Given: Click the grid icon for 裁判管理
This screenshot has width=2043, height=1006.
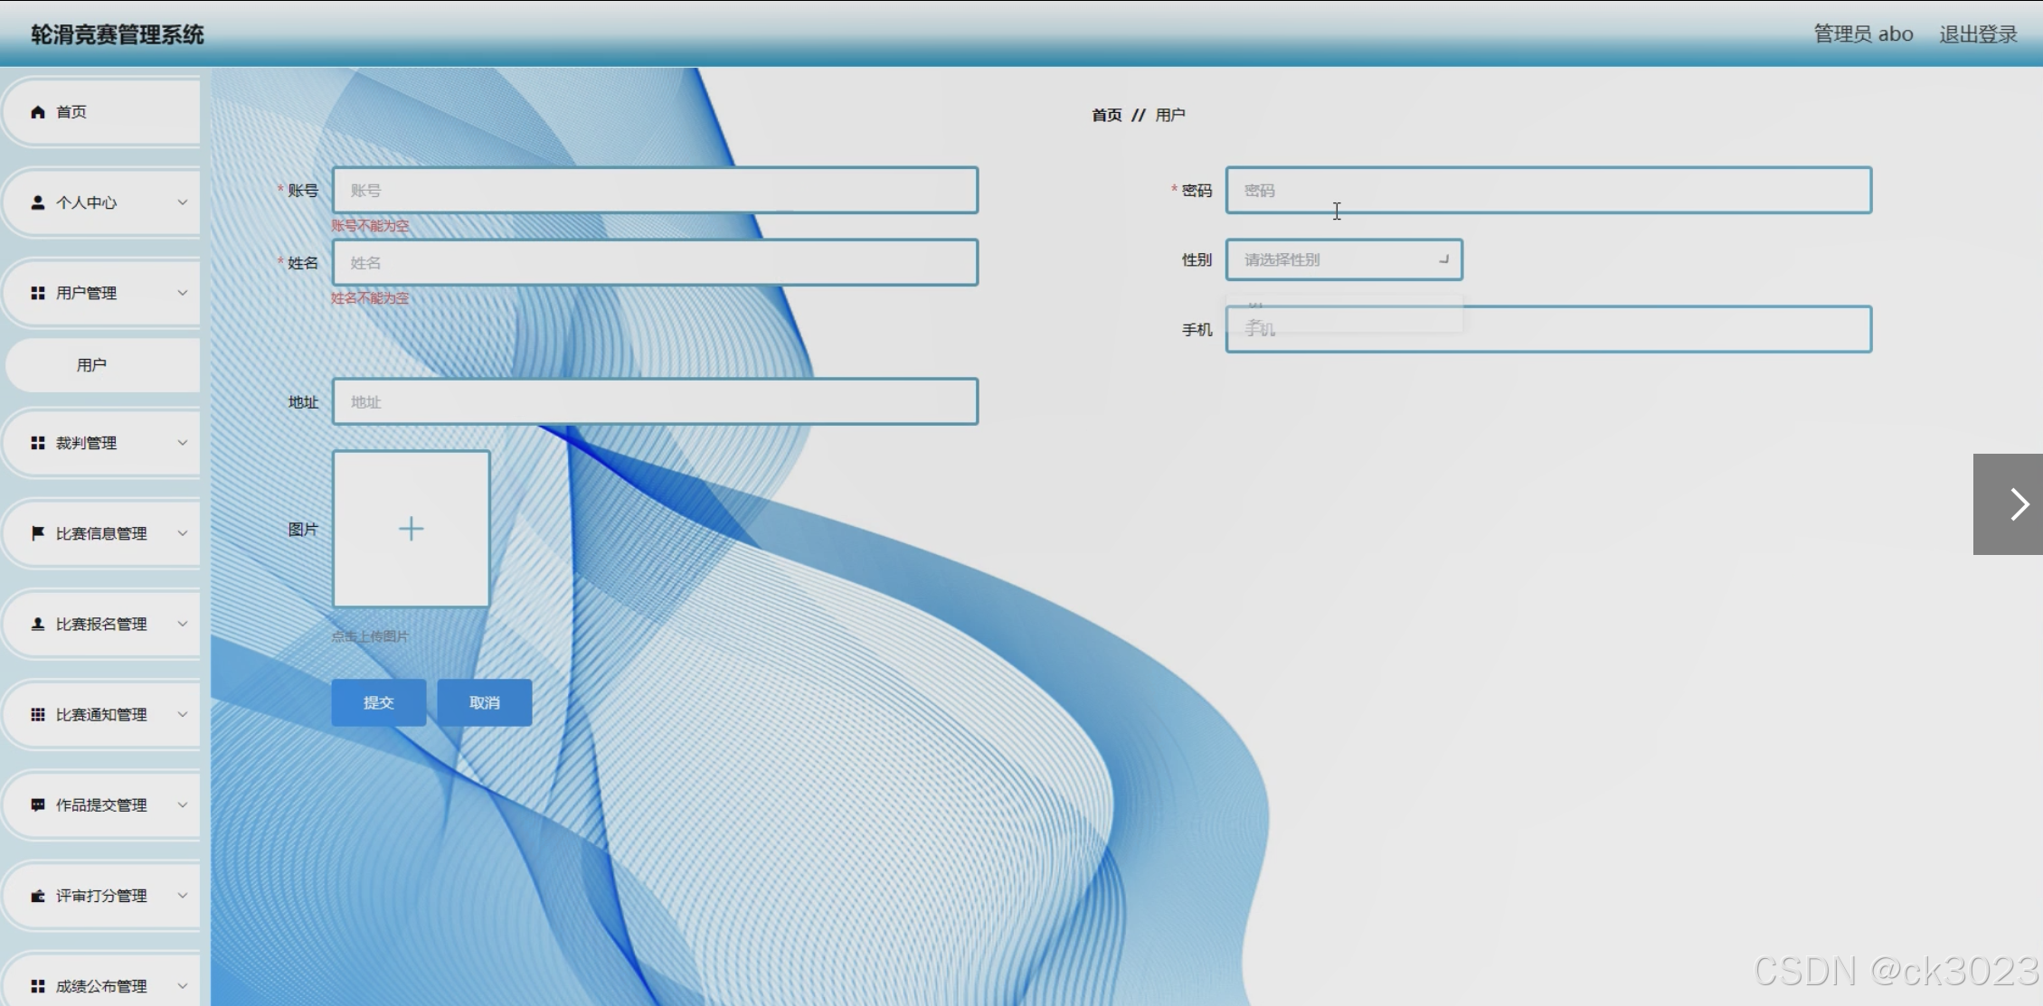Looking at the screenshot, I should [38, 443].
